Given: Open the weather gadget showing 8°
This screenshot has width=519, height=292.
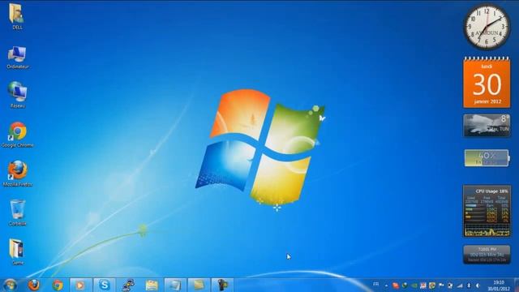Looking at the screenshot, I should (487, 126).
